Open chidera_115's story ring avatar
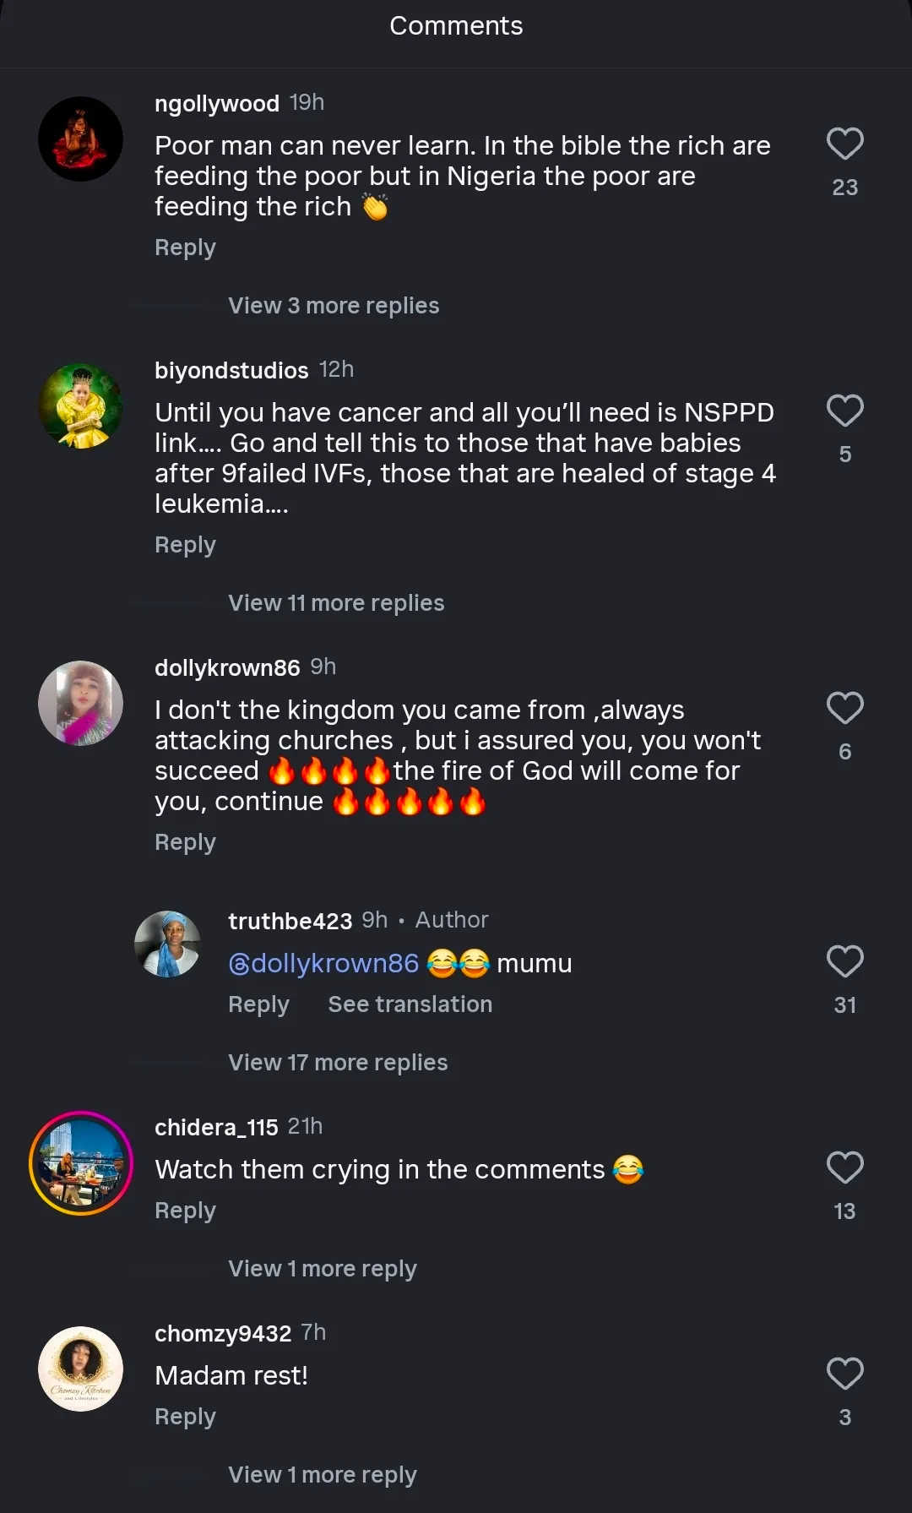The height and width of the screenshot is (1513, 912). 81,1163
